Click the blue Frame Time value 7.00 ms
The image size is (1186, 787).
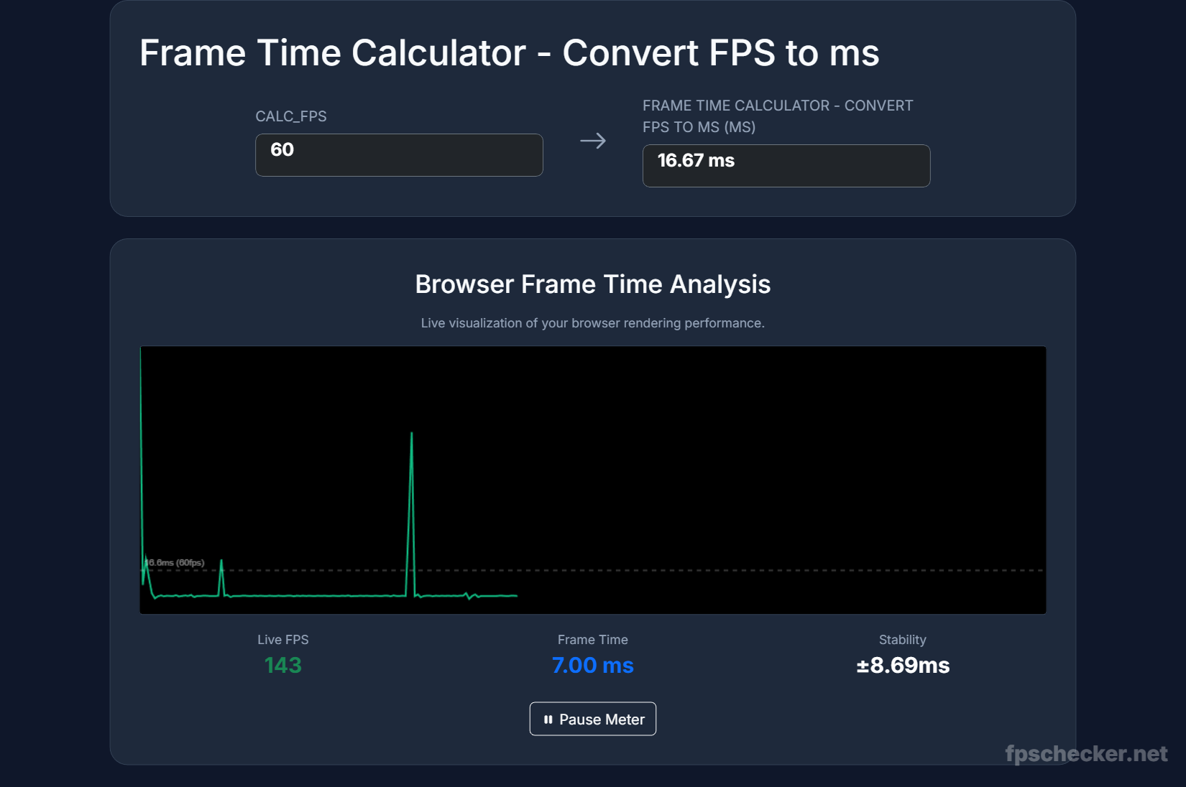click(x=592, y=666)
